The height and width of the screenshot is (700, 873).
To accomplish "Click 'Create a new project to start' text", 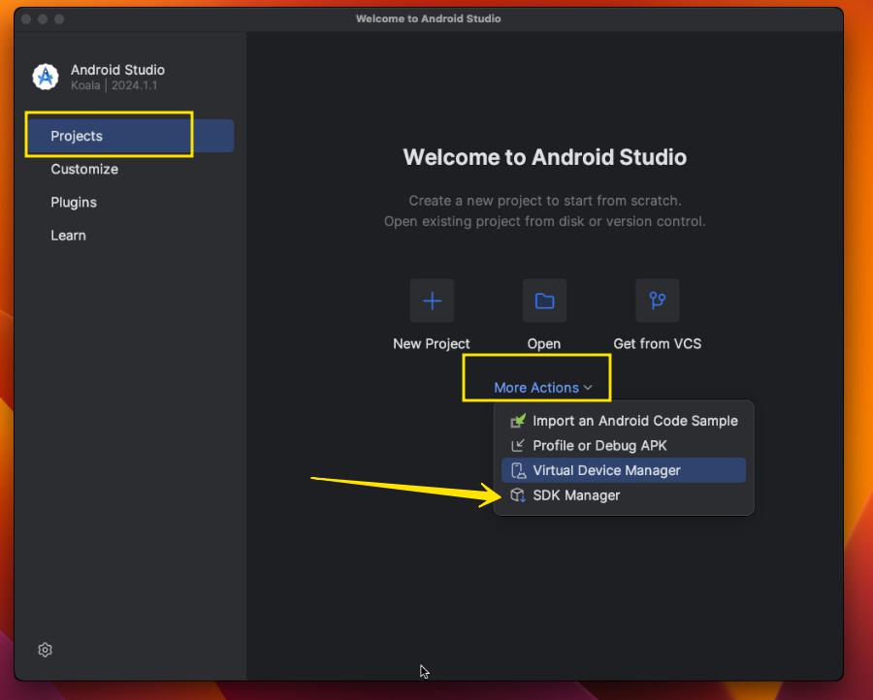I will 544,201.
